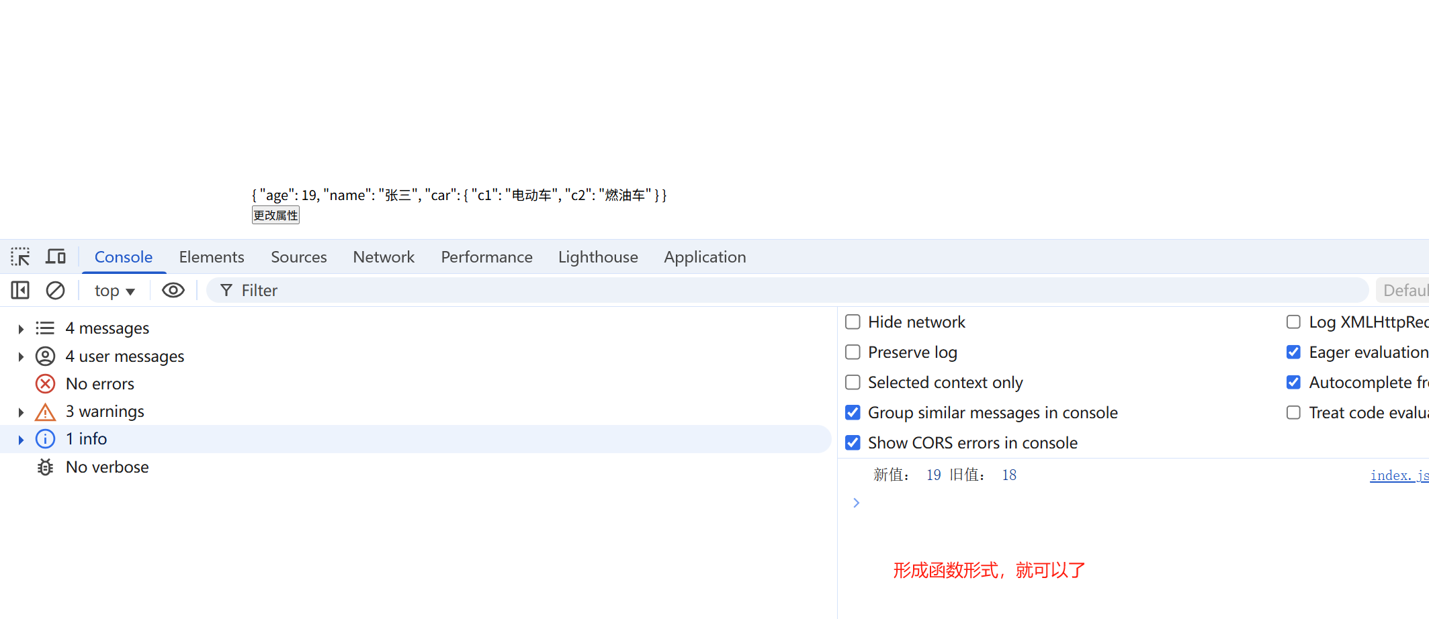Select the No errors filter icon
Image resolution: width=1429 pixels, height=619 pixels.
[x=45, y=384]
